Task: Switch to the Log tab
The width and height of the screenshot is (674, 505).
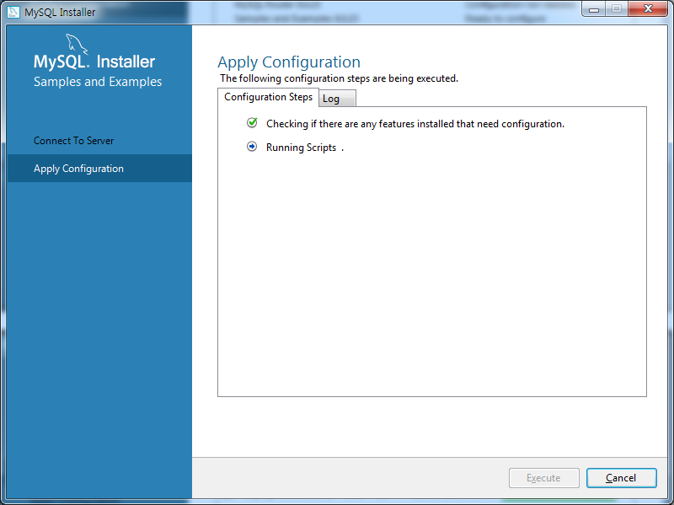Action: click(x=337, y=99)
